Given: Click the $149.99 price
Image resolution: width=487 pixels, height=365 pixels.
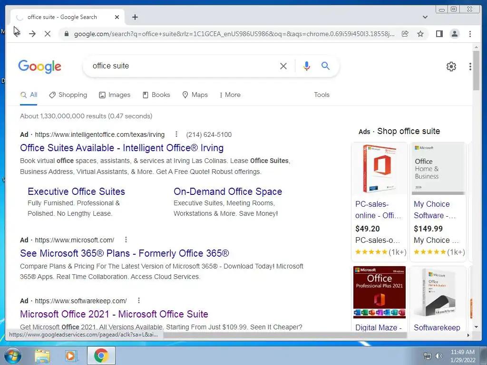Looking at the screenshot, I should 428,229.
